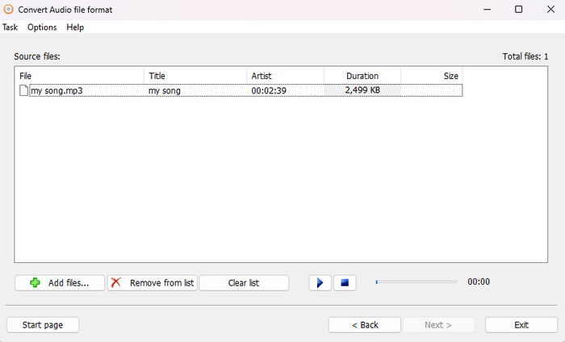
Task: Go to the Start page
Action: coord(43,325)
